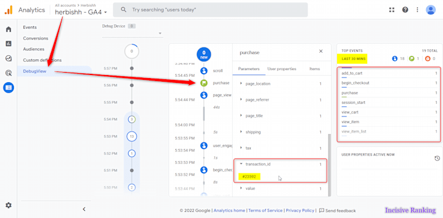Click the Privacy Policy link
Screen dimensions: 443x218
tap(300, 210)
